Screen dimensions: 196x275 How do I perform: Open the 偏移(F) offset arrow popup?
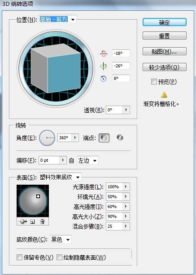pos(63,160)
